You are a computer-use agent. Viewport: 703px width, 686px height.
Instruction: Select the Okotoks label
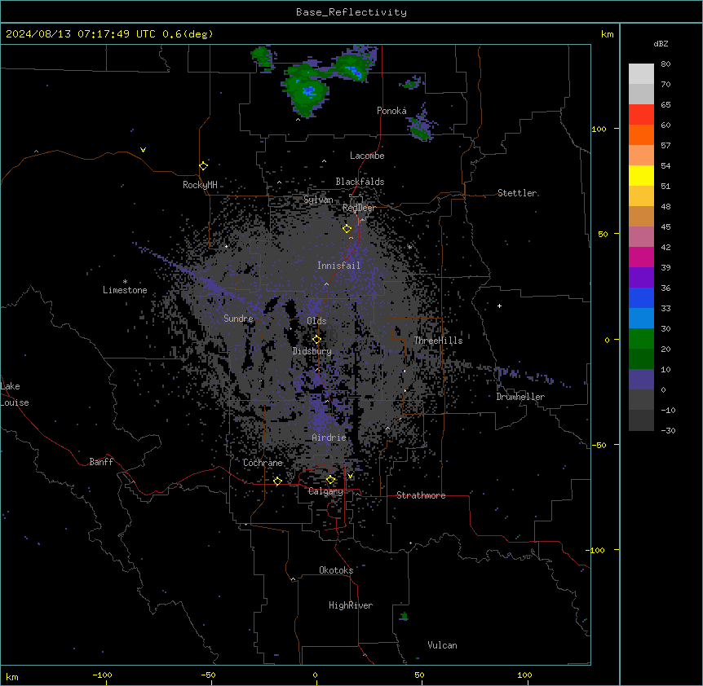336,570
